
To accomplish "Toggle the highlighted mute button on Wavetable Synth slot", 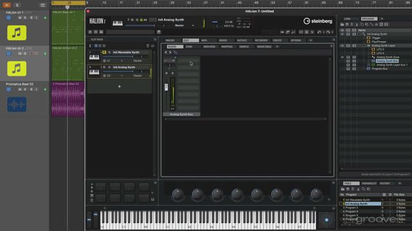I will [x=104, y=53].
